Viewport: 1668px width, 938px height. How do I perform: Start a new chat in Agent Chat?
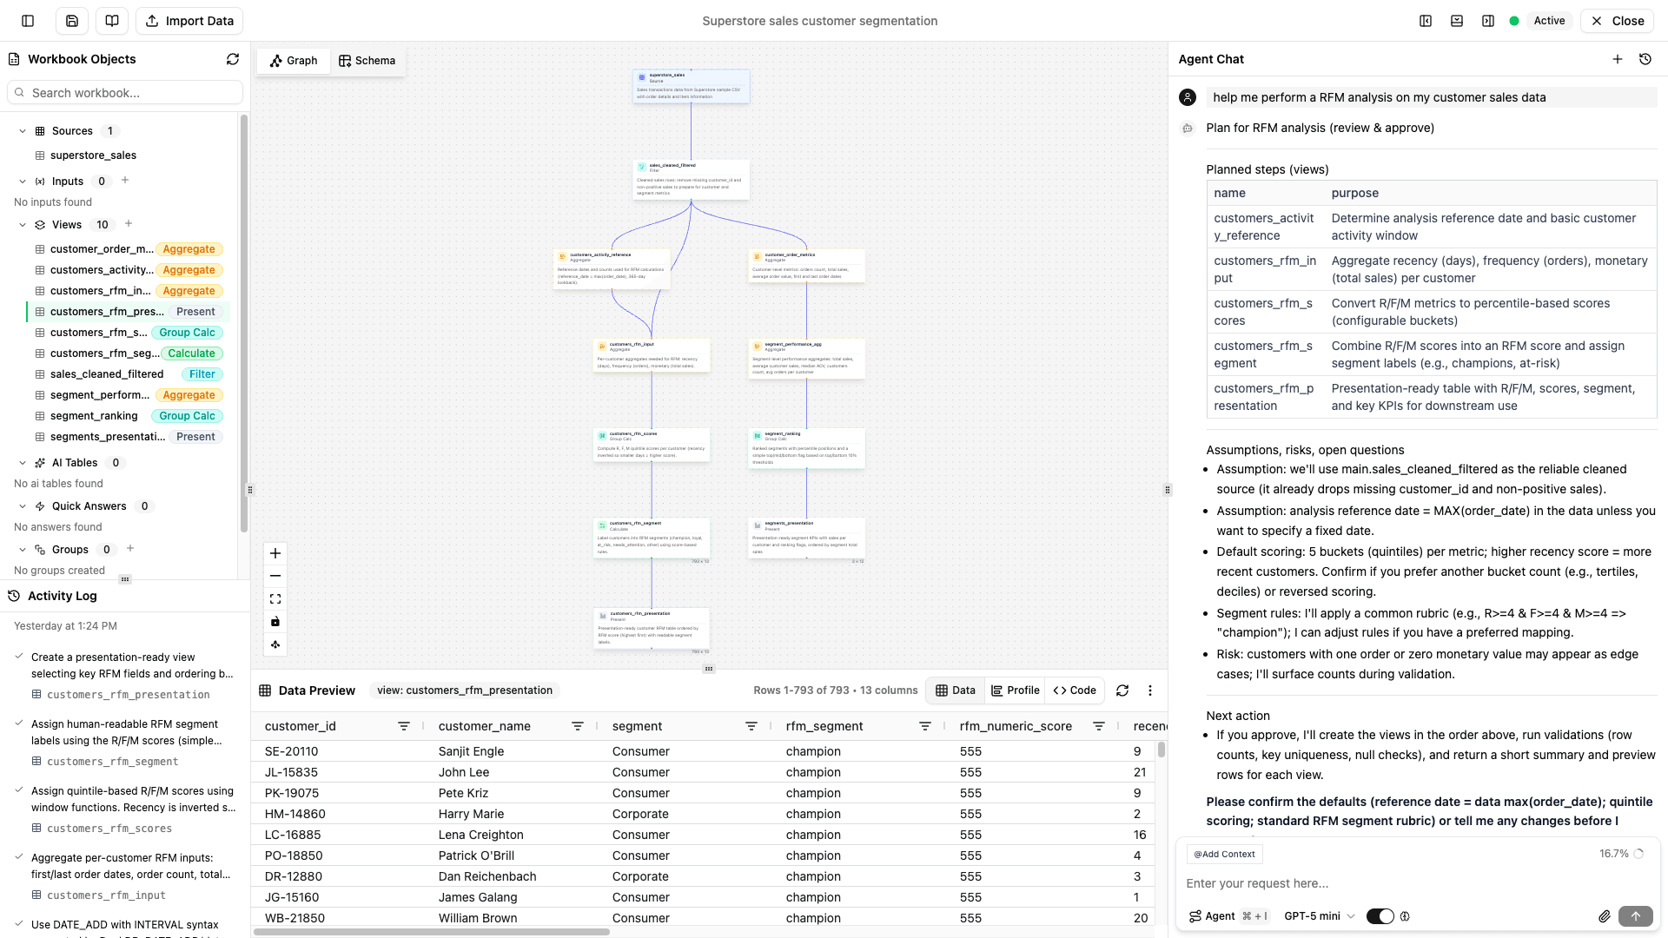click(x=1618, y=59)
